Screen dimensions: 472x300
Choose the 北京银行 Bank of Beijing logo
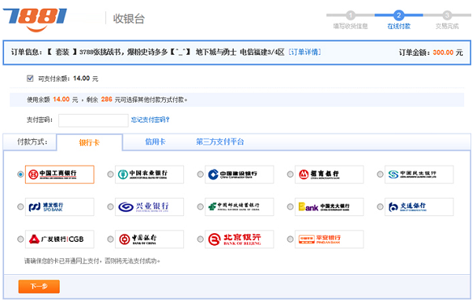pos(239,240)
